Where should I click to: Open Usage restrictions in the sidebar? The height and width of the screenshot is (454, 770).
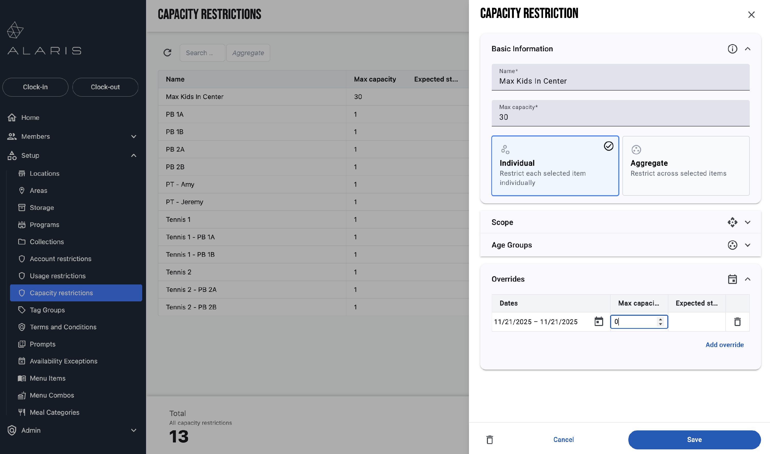(x=57, y=276)
